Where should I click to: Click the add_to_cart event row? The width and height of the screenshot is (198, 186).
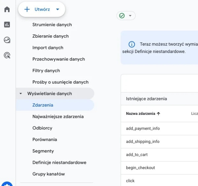pyautogui.click(x=137, y=155)
